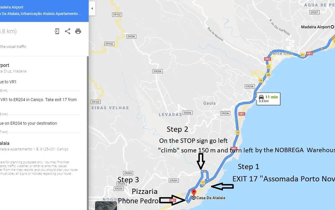Click the ER206 road shield near Gaula
Viewport: 335px width, 210px height.
click(225, 113)
